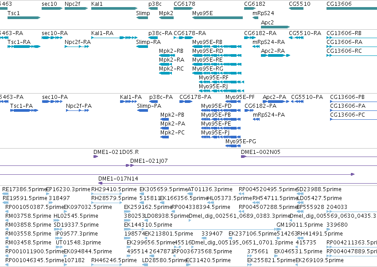
Task: Click transcript Myo95E-RF
Action: [x=222, y=82]
